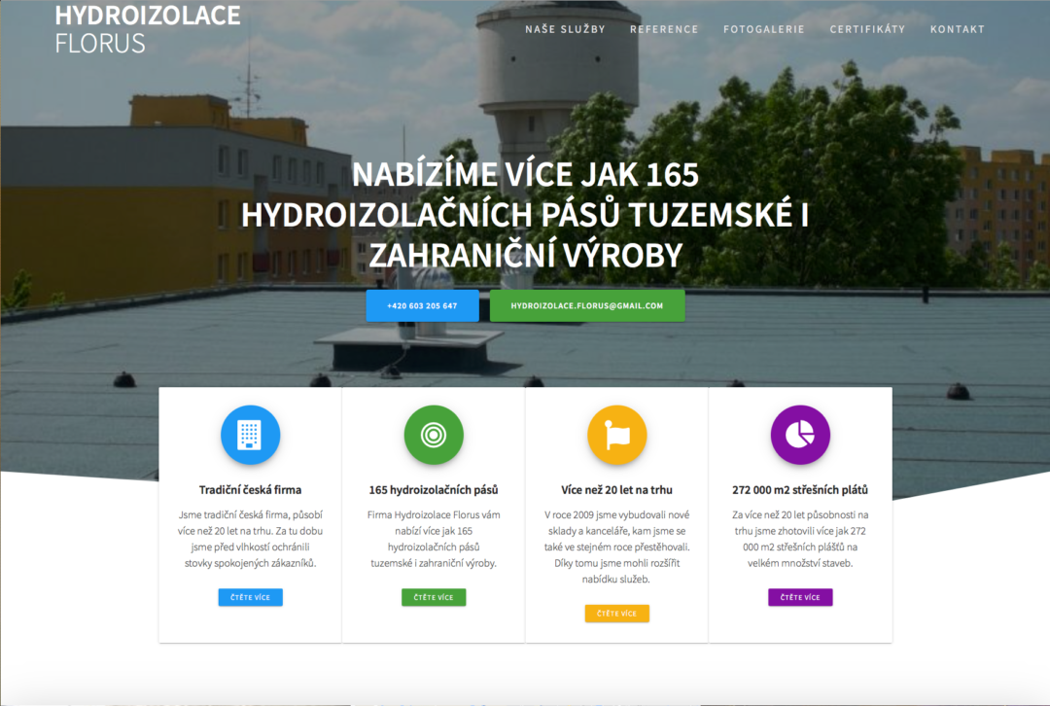Open the Fotogalerie section

[x=764, y=29]
